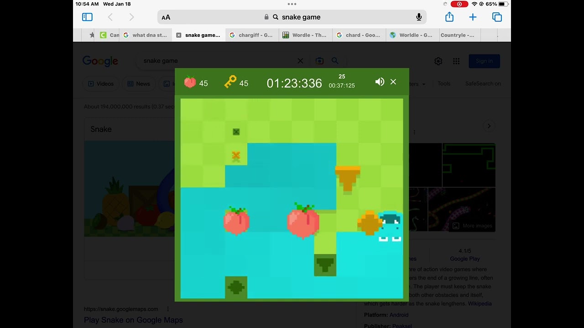
Task: Click the Google search magnifier button
Action: (335, 61)
